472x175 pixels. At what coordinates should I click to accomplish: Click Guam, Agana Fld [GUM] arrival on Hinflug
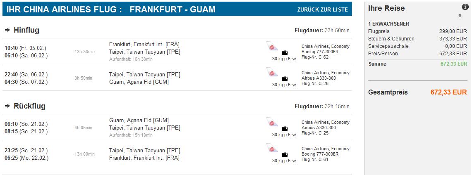pos(139,82)
